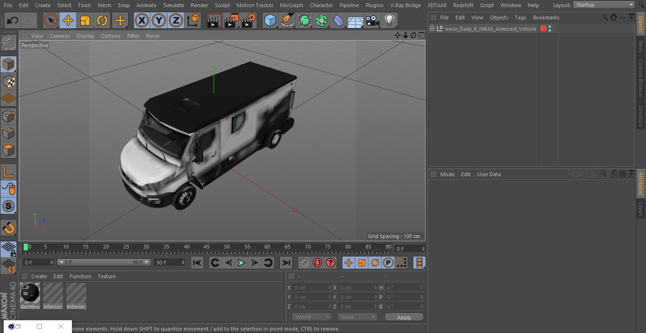The height and width of the screenshot is (333, 646).
Task: Open the Scale mode dropdown
Action: click(358, 317)
